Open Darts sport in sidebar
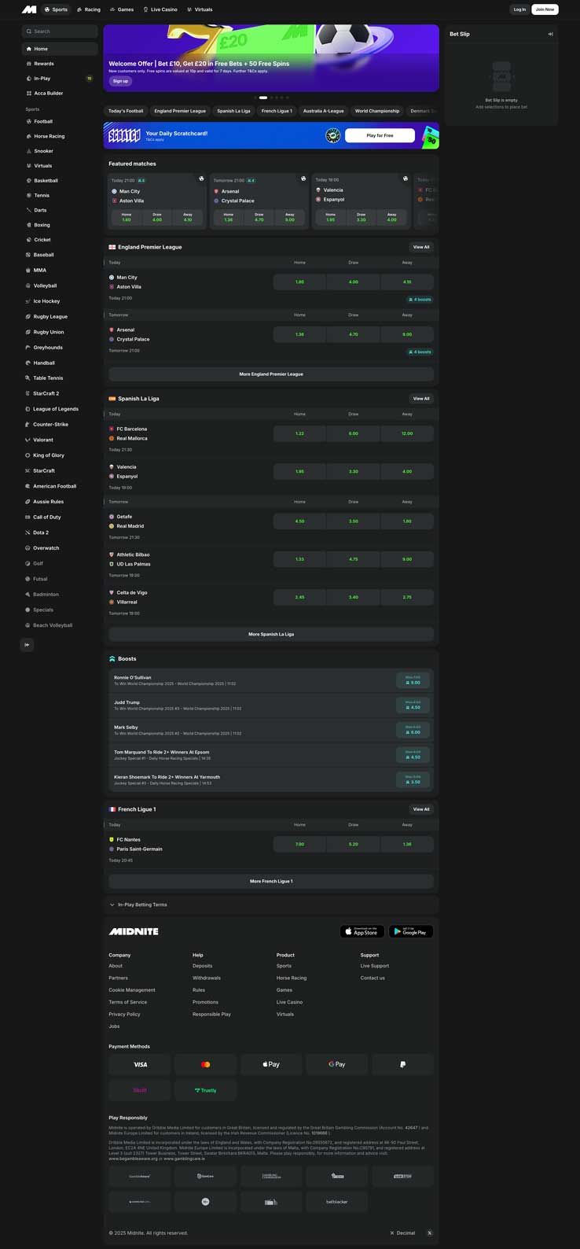This screenshot has width=580, height=1249. (60, 210)
